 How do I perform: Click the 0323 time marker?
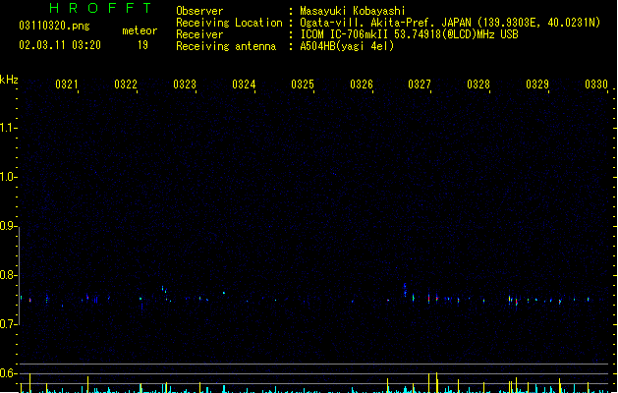tap(185, 84)
